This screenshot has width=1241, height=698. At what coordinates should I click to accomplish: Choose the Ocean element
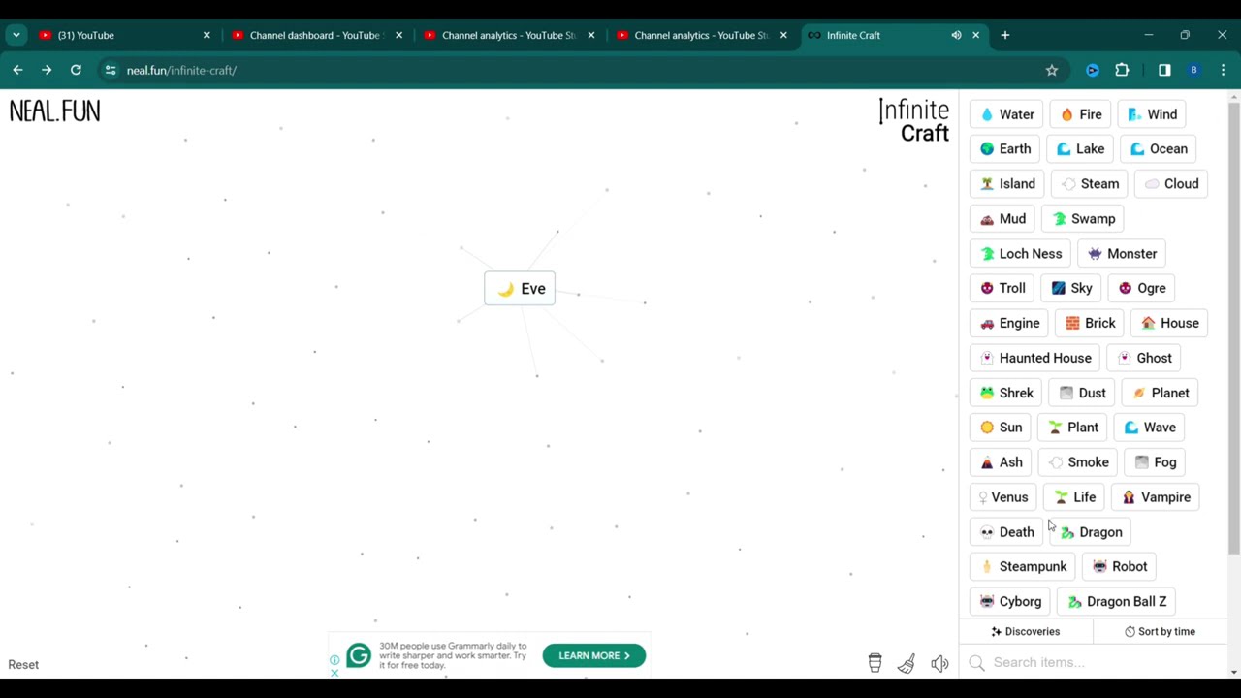(x=1159, y=149)
